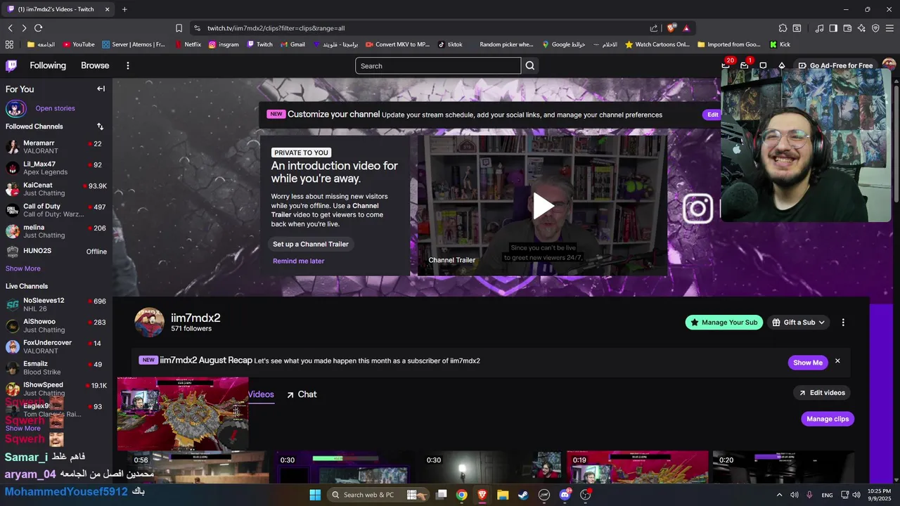Toggle the browser sidebar panel icon
900x506 pixels.
(833, 28)
